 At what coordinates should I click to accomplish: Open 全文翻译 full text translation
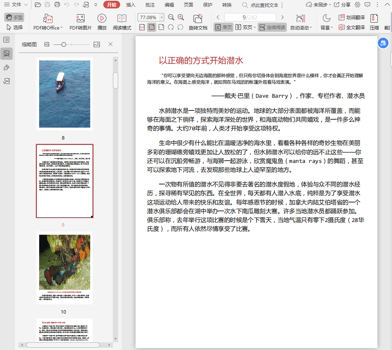352,27
